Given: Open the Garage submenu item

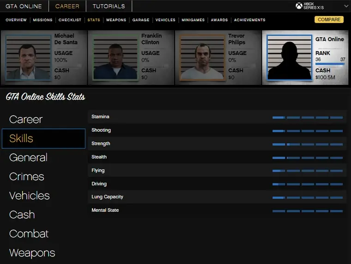Looking at the screenshot, I should pyautogui.click(x=141, y=20).
